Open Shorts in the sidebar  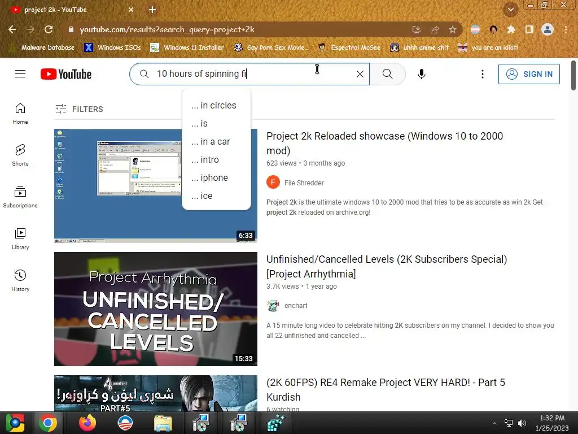pos(20,155)
